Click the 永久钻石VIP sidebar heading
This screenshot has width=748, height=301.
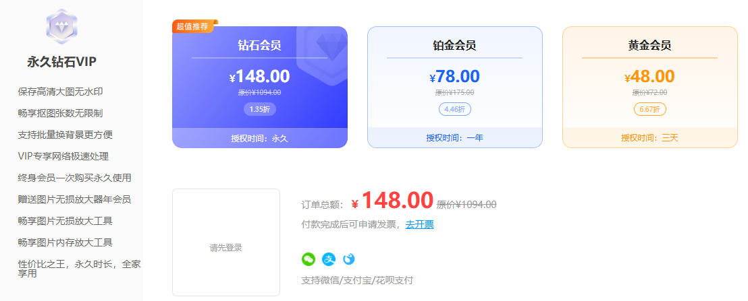61,62
